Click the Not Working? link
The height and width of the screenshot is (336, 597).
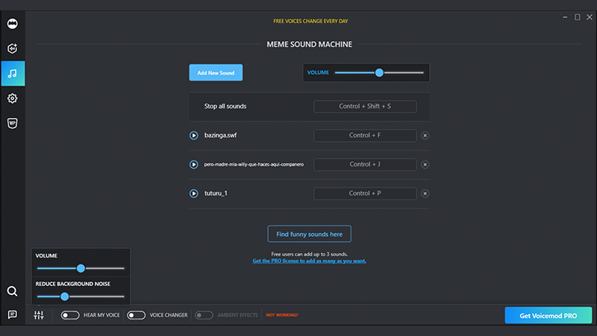click(282, 315)
